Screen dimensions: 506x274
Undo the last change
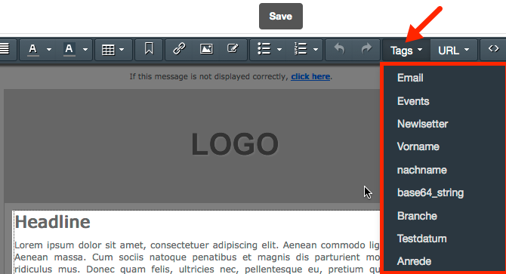click(339, 48)
